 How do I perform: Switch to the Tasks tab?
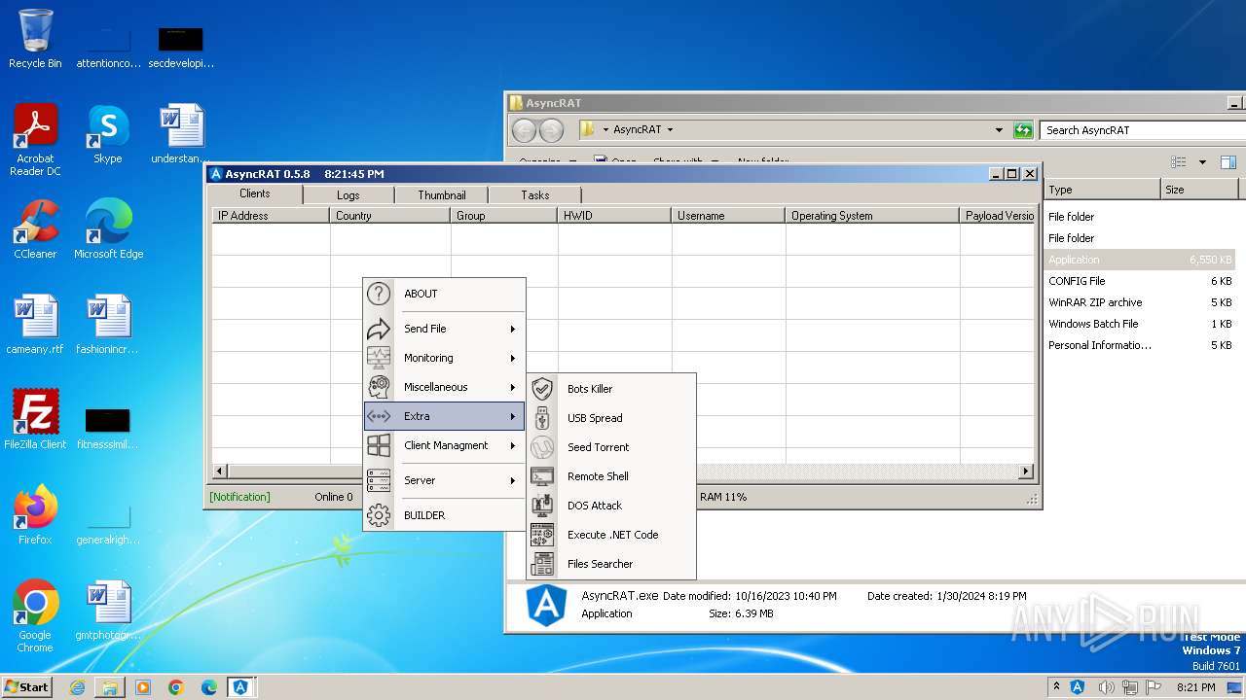pos(534,195)
